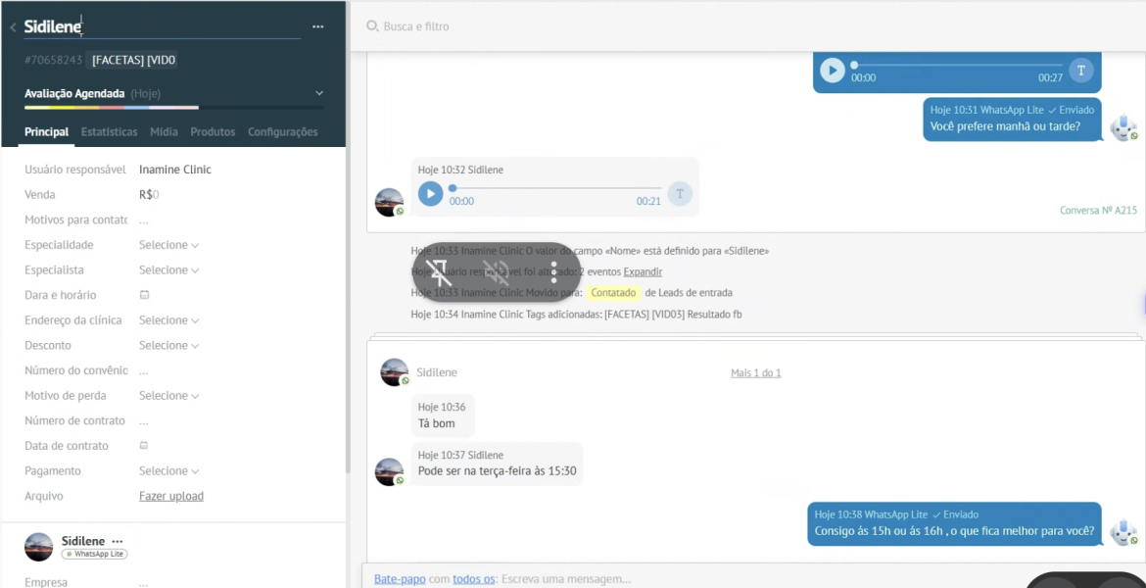Switch to the Estatísticas tab
The image size is (1146, 588).
pyautogui.click(x=109, y=132)
